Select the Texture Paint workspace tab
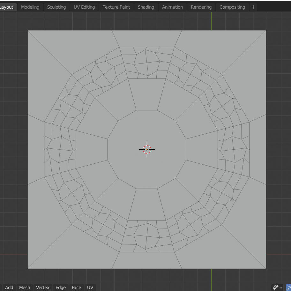The width and height of the screenshot is (291, 291). pyautogui.click(x=116, y=7)
